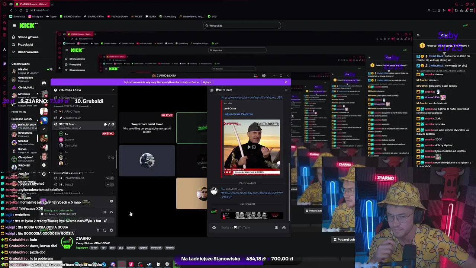Open Discord home icon
Viewport: 476px width, 268px height.
tap(44, 83)
